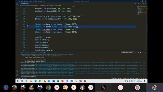Switch to the Debug Console panel tab

coord(34,52)
